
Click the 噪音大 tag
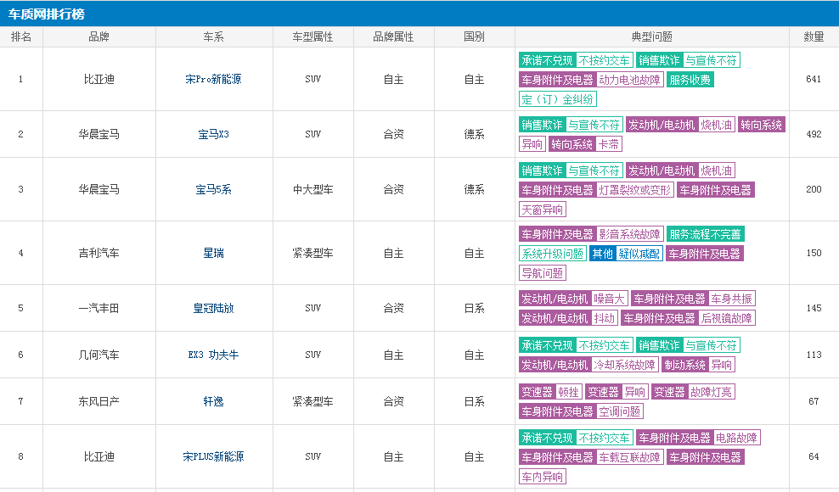pyautogui.click(x=609, y=299)
